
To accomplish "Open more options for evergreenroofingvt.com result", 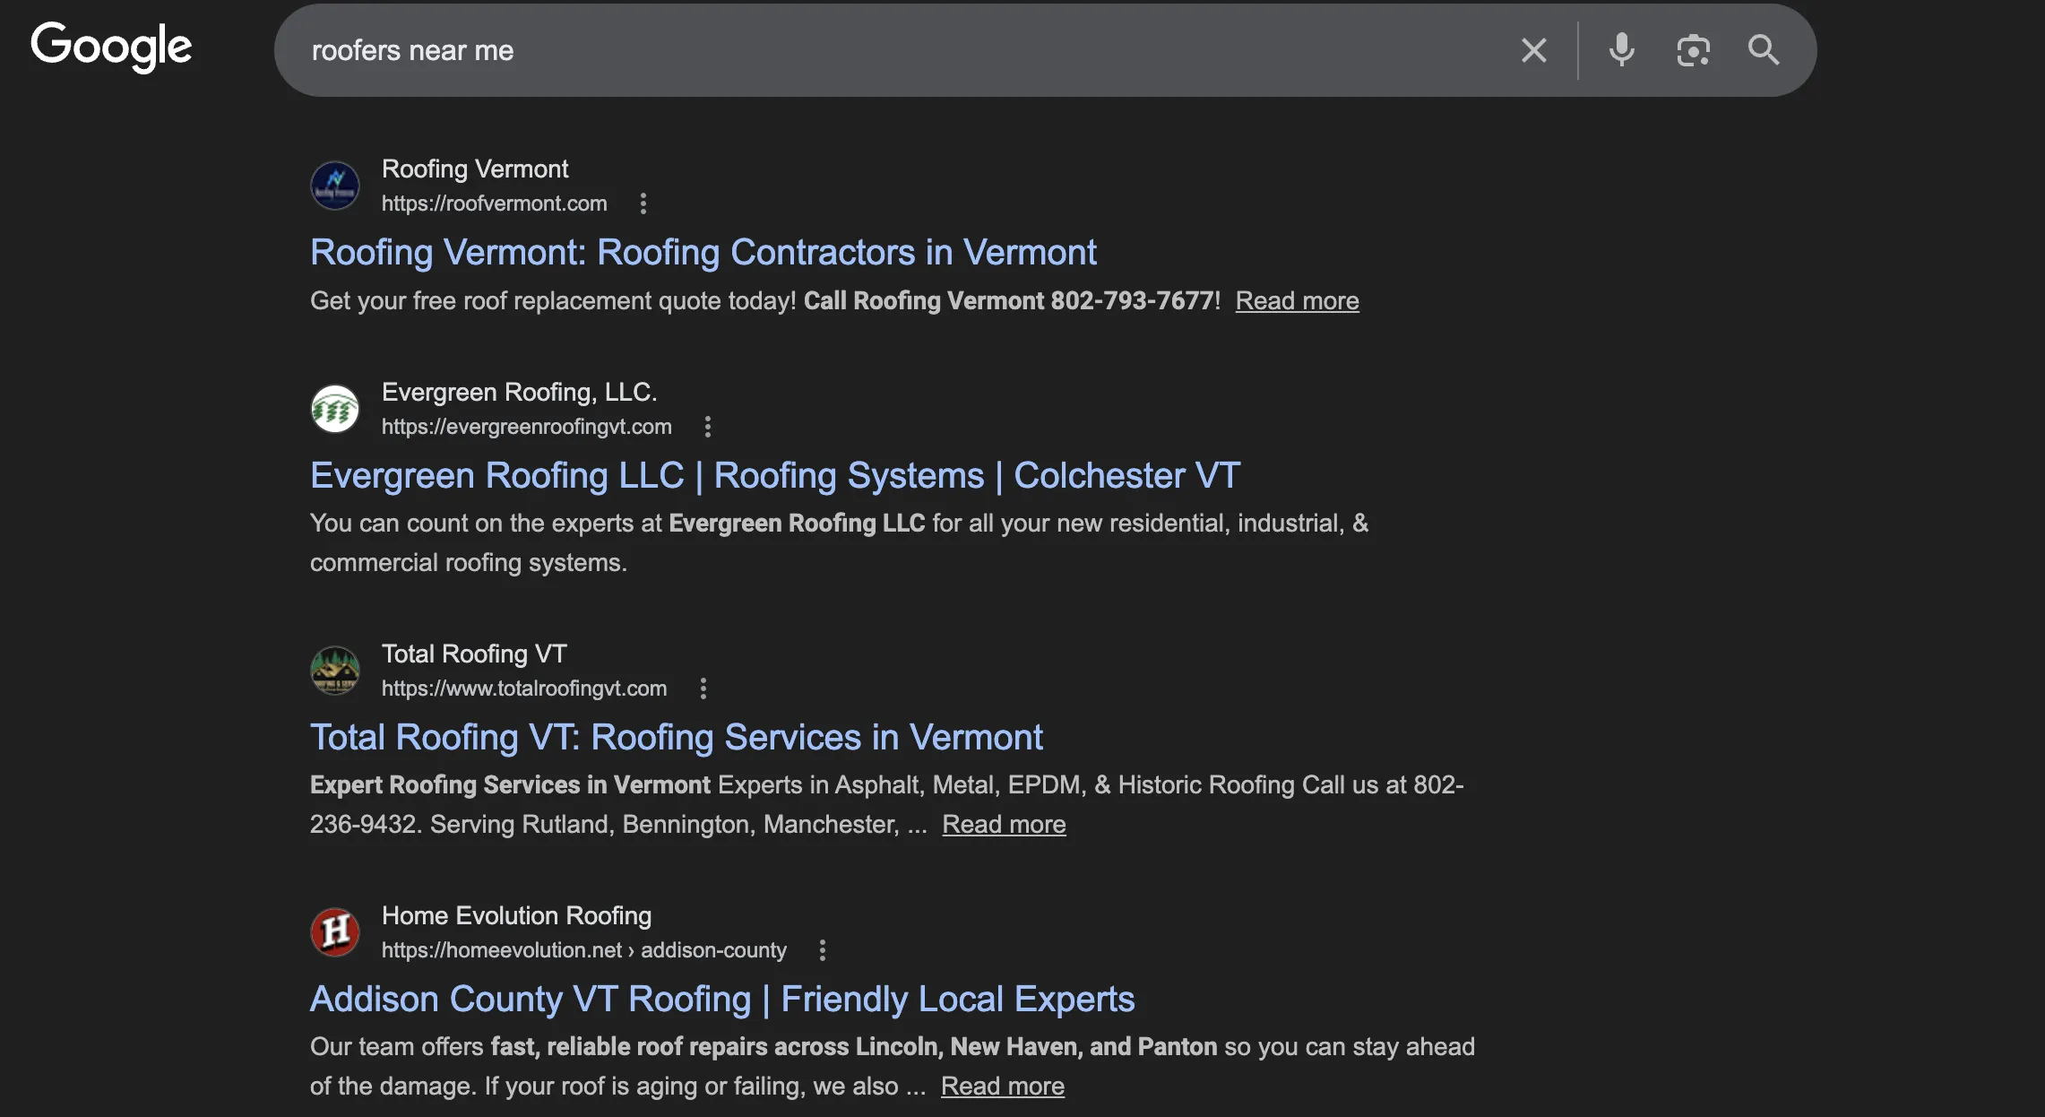I will [707, 427].
